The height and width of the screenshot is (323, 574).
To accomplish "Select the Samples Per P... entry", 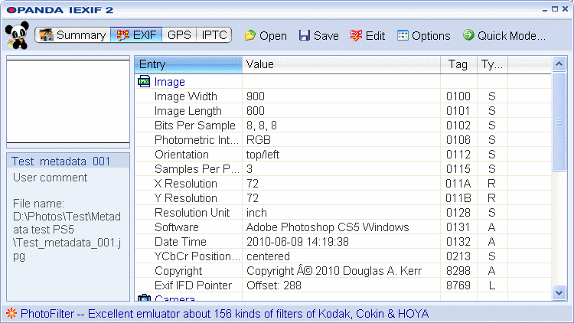I will [x=197, y=169].
